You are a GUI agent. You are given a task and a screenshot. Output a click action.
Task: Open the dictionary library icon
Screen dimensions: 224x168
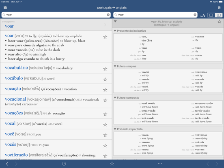(x=5, y=8)
